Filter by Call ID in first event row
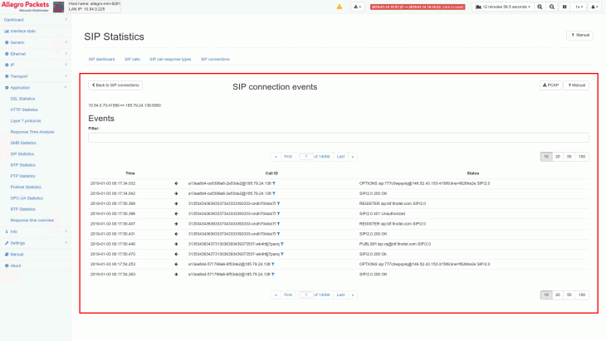The height and width of the screenshot is (341, 606). point(274,183)
